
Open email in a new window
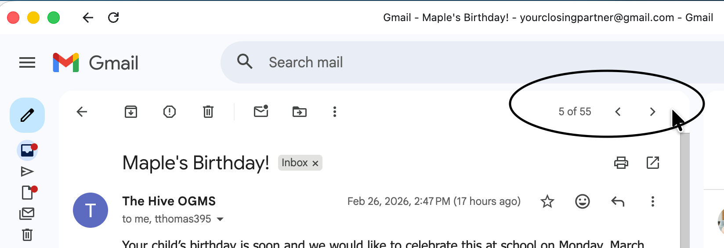[x=653, y=163]
